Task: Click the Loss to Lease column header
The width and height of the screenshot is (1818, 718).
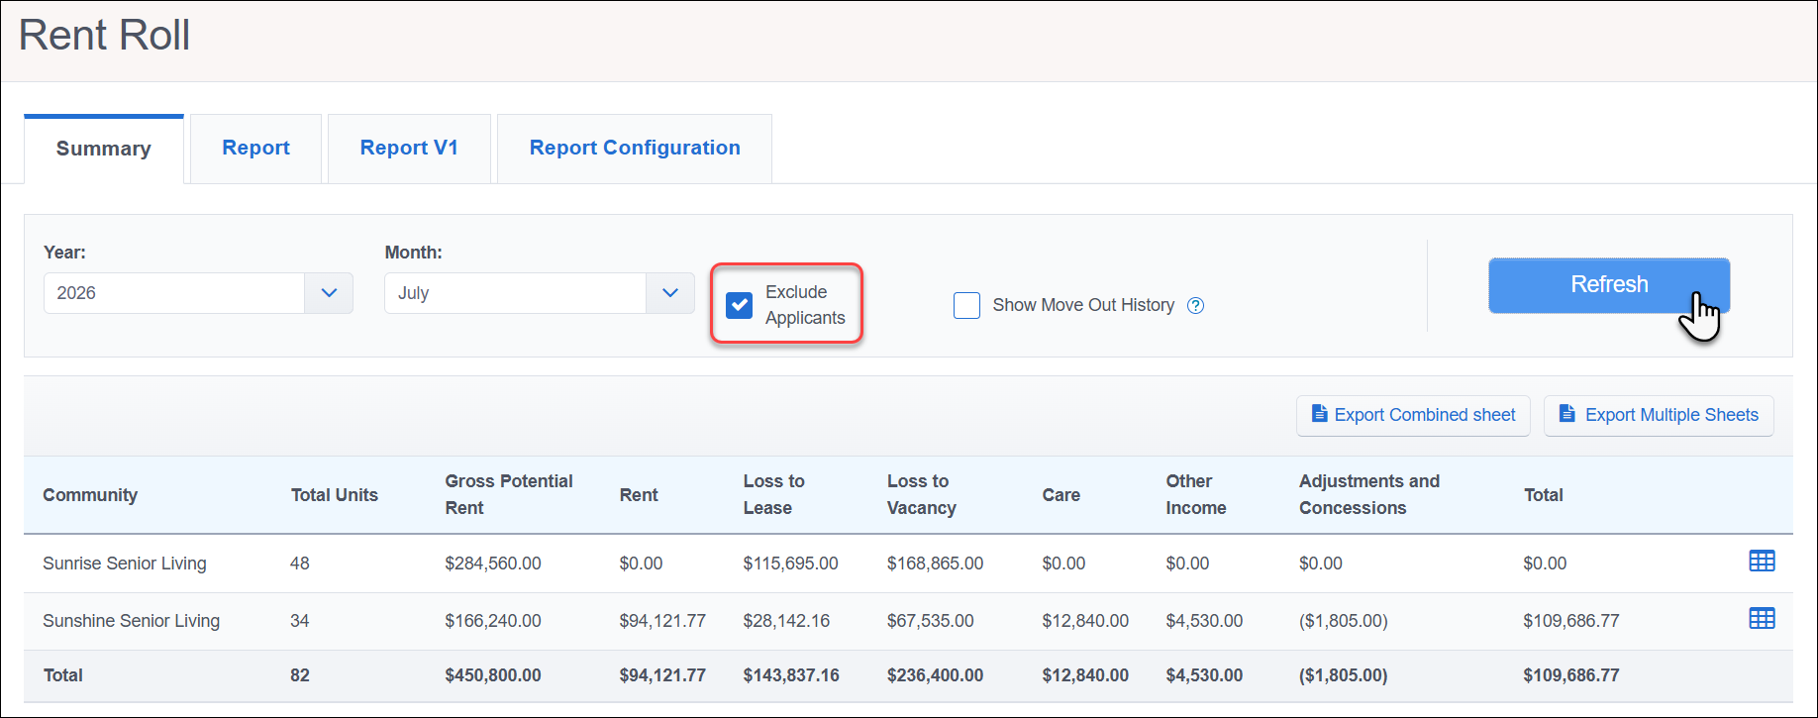Action: coord(774,494)
